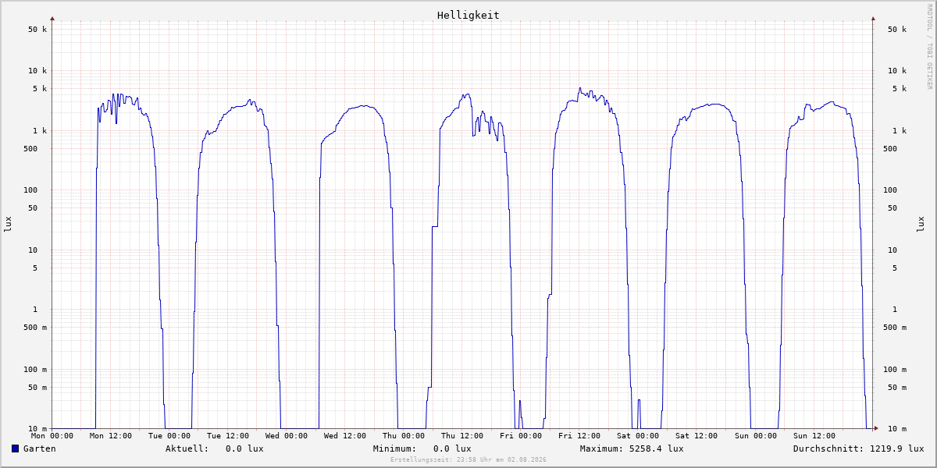Screen dimensions: 937x468
Task: Click the red arrow atop right y-axis
Action: (x=873, y=18)
